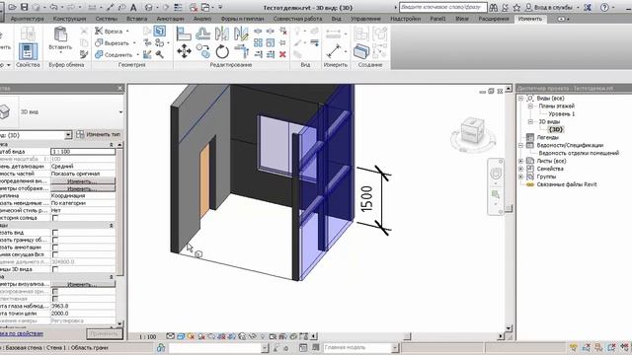Select the Array tool grid icon

click(x=258, y=42)
